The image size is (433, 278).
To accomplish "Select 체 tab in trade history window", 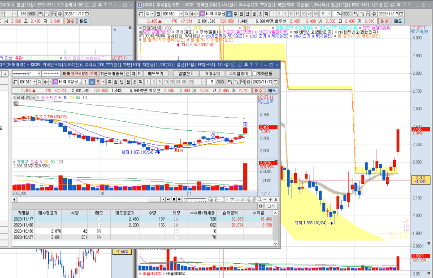I will tap(134, 73).
